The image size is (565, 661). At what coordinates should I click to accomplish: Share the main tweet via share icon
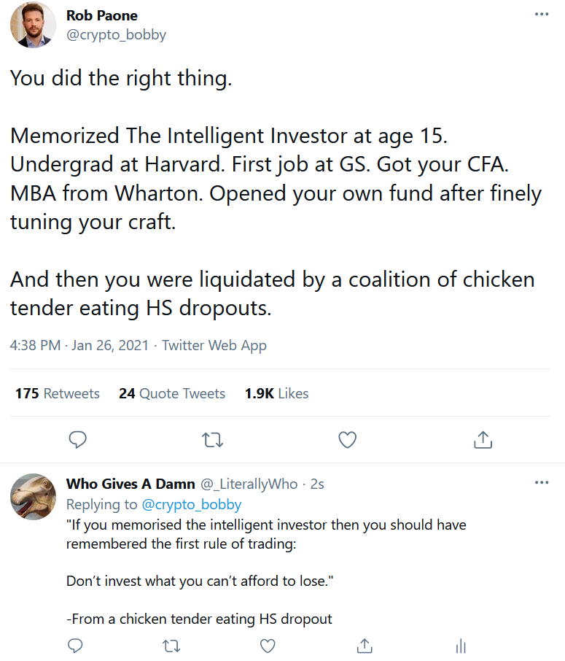pos(483,439)
